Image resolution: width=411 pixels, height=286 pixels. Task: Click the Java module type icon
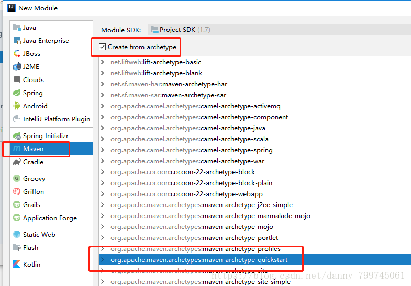pos(17,28)
